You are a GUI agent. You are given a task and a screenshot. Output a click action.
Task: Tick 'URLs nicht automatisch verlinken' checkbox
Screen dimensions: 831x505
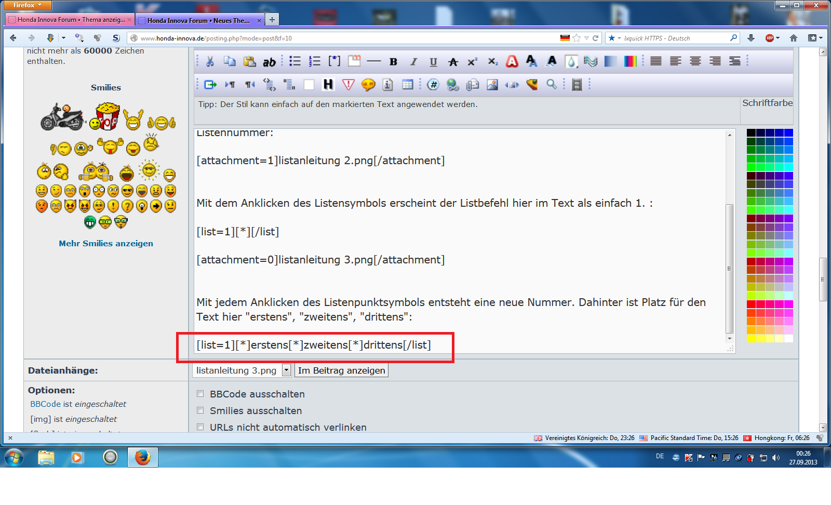coord(200,427)
